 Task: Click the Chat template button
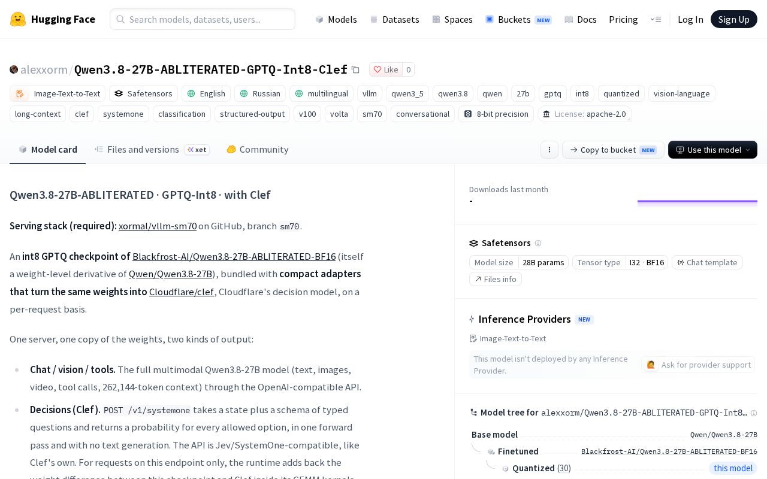click(707, 262)
